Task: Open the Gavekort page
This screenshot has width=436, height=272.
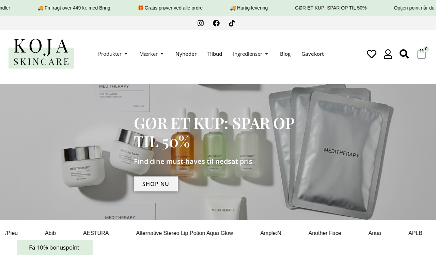Action: coord(312,54)
